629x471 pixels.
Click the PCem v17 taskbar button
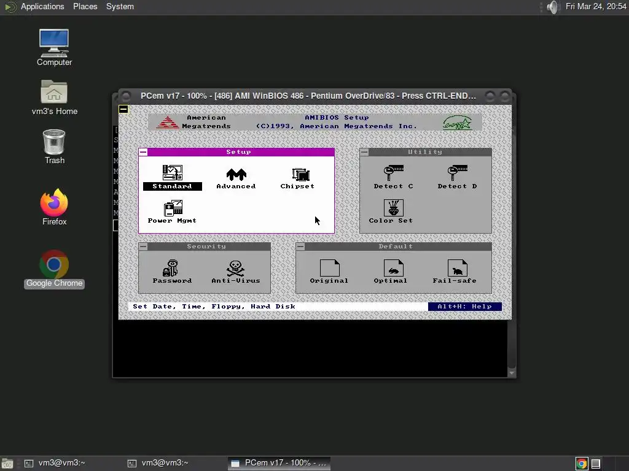[x=279, y=463]
